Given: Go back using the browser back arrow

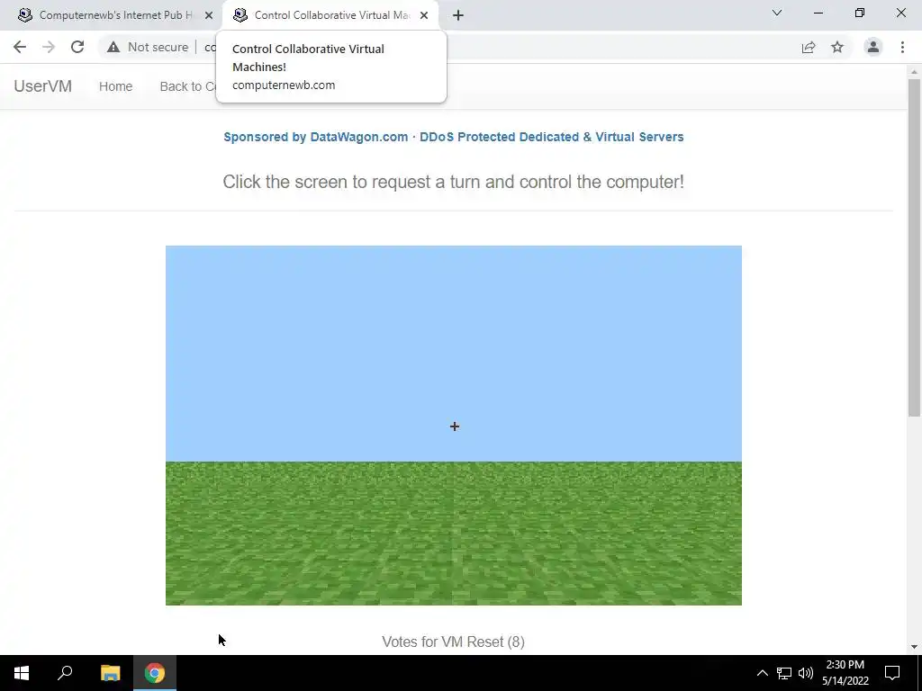Looking at the screenshot, I should coord(20,47).
